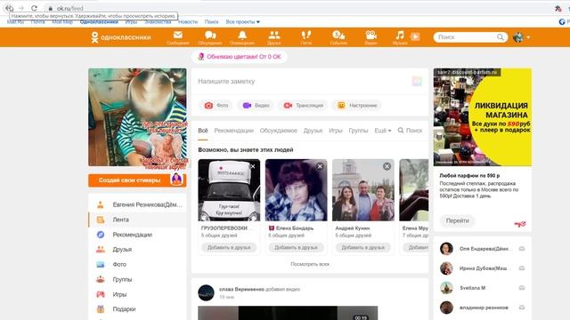Click the Лента icon in the left sidebar
Viewport: 570px width, 320px height.
pos(101,220)
